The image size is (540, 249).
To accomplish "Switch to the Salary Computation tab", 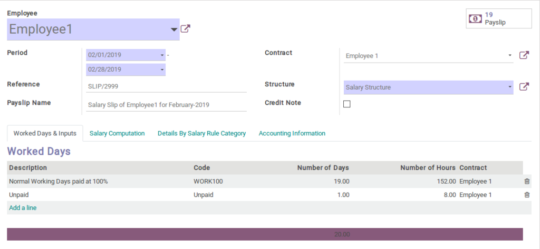I will [x=117, y=133].
